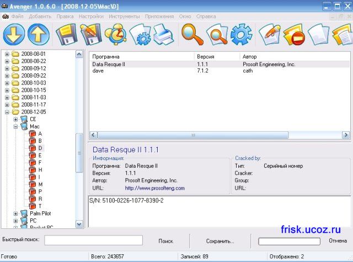Select the D letter node in tree
Screen dimensions: 353x262
40,148
